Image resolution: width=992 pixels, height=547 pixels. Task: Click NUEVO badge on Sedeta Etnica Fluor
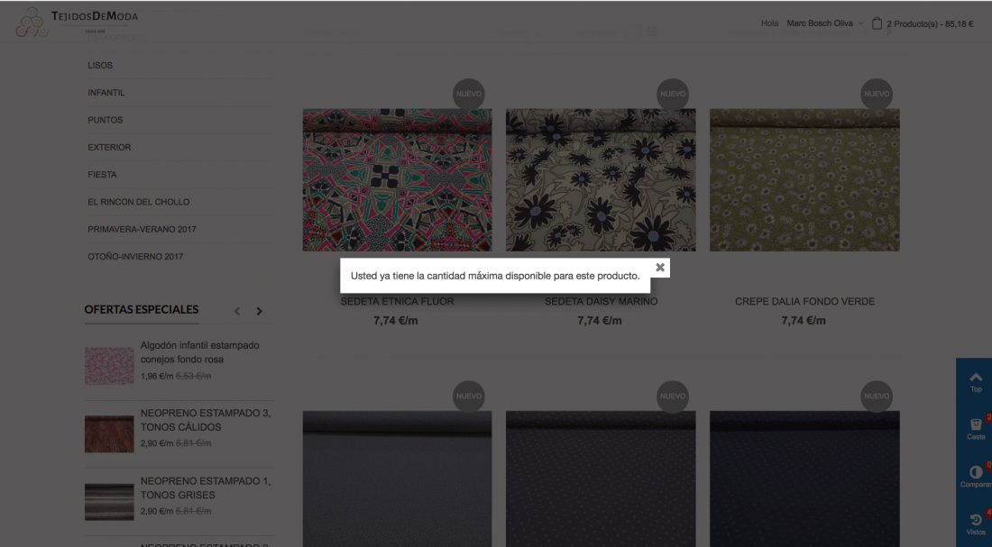pos(469,94)
